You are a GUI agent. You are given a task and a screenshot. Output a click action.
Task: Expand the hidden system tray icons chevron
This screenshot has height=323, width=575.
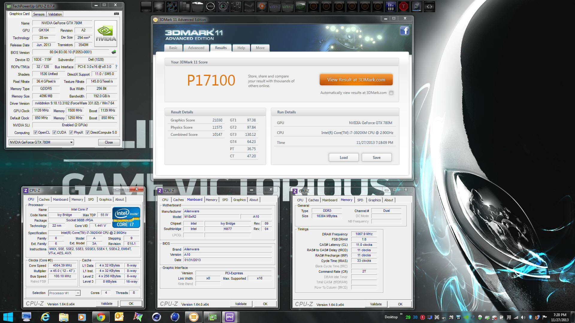pyautogui.click(x=401, y=314)
